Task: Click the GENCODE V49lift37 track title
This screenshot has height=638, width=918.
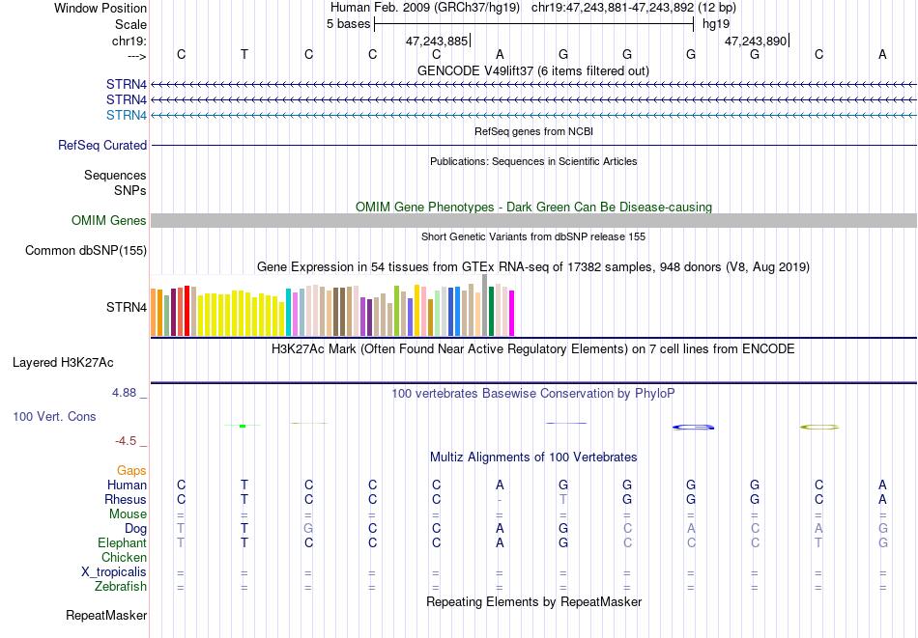Action: point(533,70)
